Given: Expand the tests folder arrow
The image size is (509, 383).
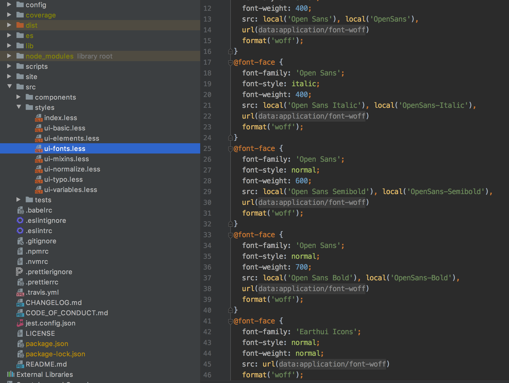Looking at the screenshot, I should [x=18, y=200].
